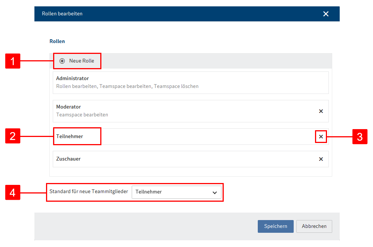Click the red annotation marker 2

[12, 137]
